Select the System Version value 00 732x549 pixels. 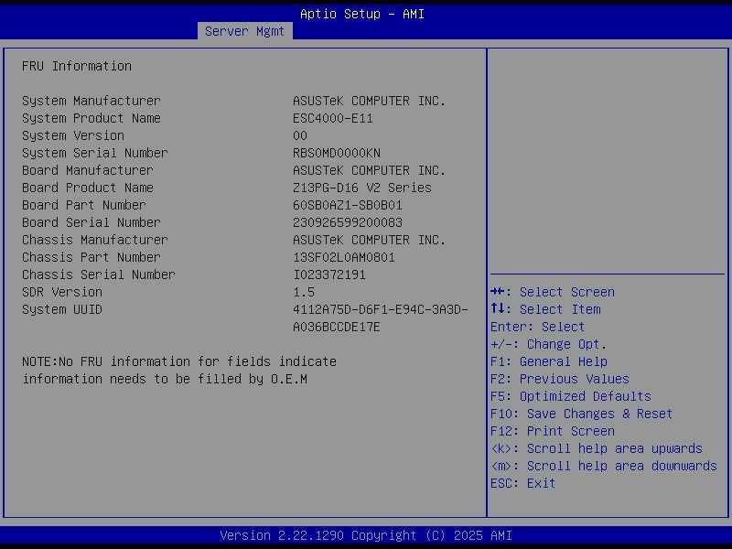300,135
